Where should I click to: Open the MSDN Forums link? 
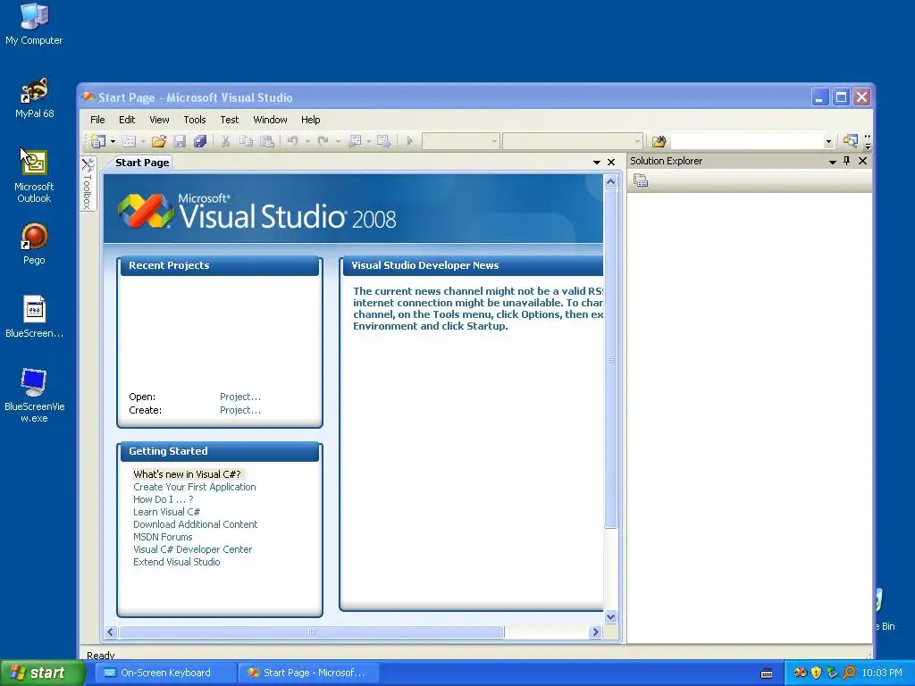coord(163,537)
